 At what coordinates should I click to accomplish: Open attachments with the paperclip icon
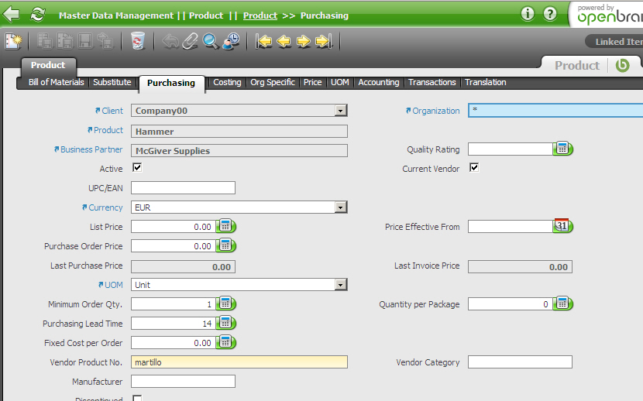[x=191, y=42]
